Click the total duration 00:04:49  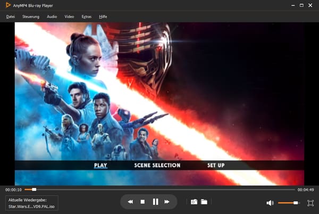coord(306,190)
